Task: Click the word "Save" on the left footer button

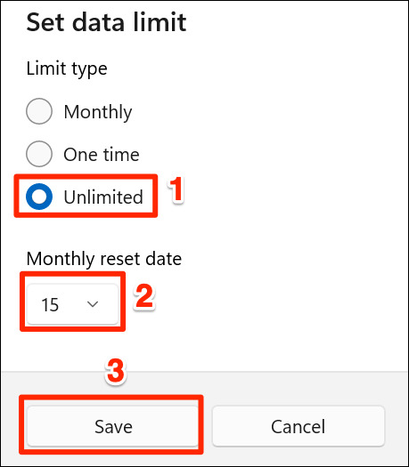Action: point(113,426)
